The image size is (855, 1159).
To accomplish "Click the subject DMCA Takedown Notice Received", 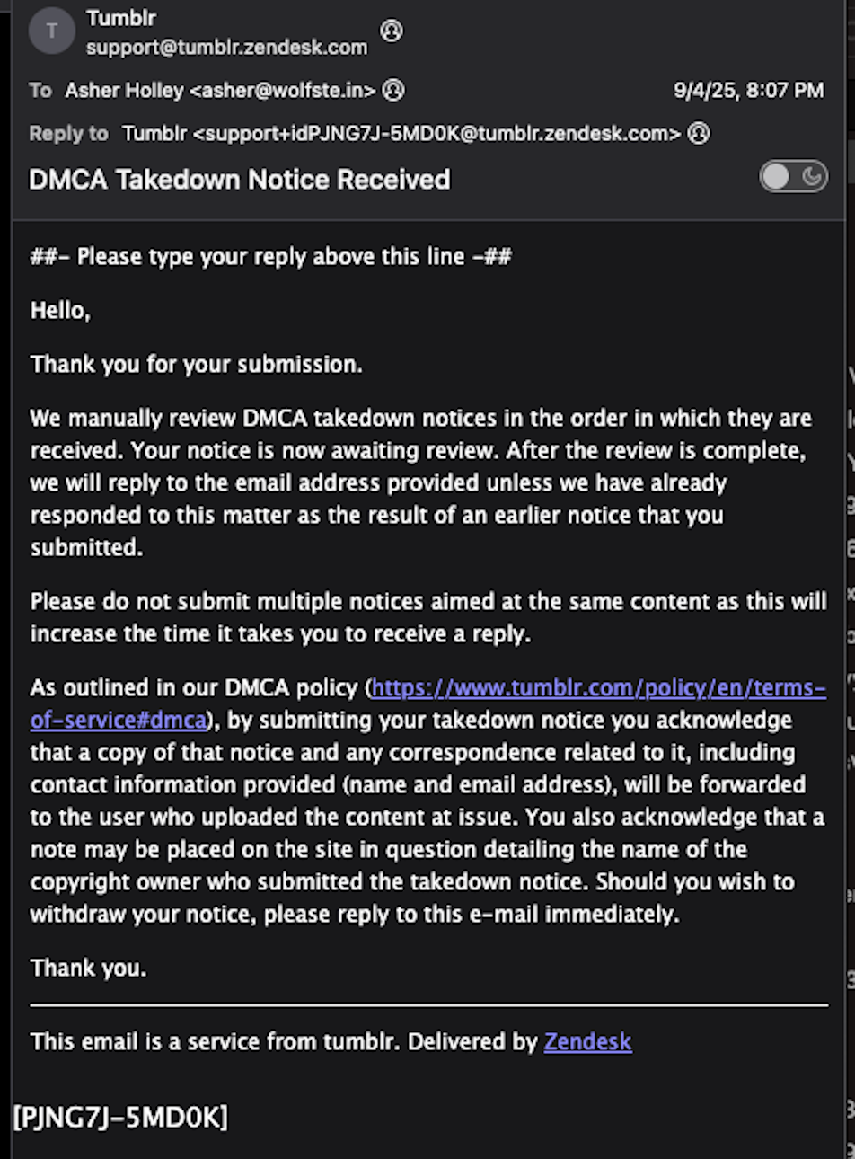I will pos(240,179).
